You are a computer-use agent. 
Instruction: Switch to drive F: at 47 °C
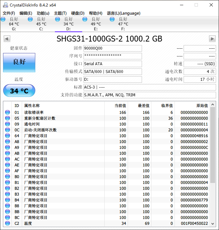pos(123,24)
